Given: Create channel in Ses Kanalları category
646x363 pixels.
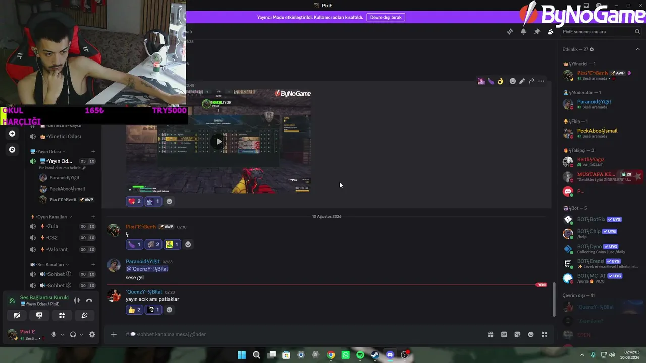Looking at the screenshot, I should (93, 265).
